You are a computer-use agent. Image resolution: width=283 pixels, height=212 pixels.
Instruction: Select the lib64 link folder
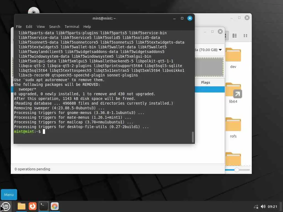pyautogui.click(x=233, y=93)
